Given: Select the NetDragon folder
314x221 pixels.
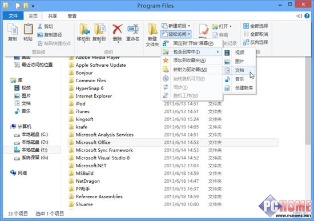Looking at the screenshot, I should [x=84, y=181].
